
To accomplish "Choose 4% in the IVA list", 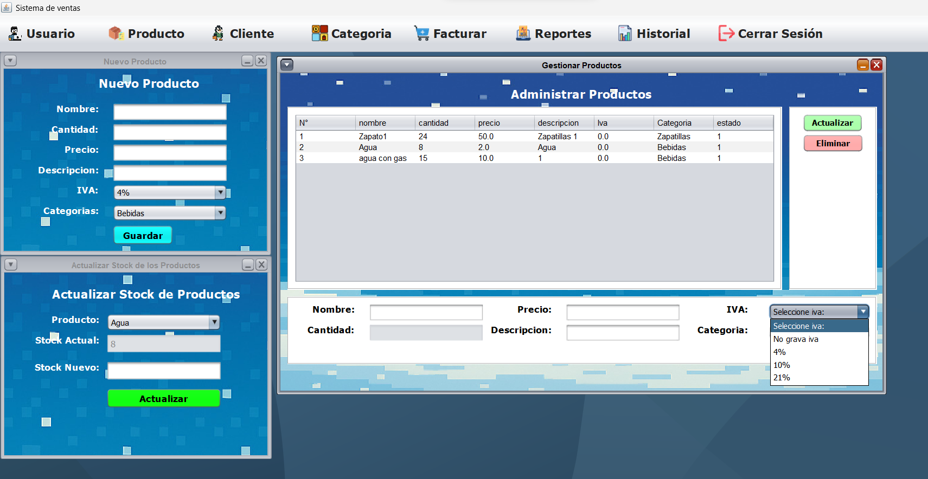I will pyautogui.click(x=820, y=352).
